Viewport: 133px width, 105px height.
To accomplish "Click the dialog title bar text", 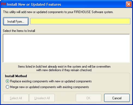I will click(x=34, y=4).
